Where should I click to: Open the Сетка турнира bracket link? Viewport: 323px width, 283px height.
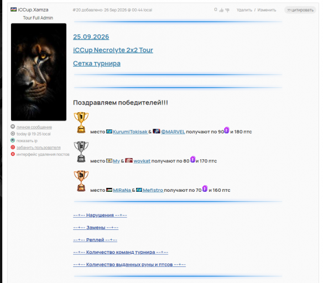pyautogui.click(x=97, y=64)
